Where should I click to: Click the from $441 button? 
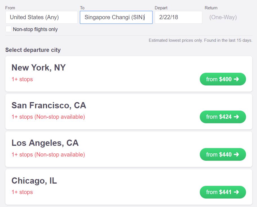click(223, 192)
